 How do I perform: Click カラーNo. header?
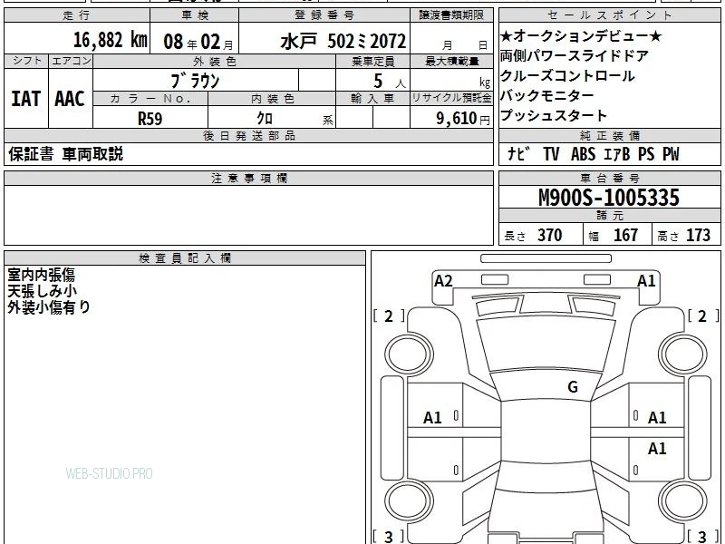(150, 99)
